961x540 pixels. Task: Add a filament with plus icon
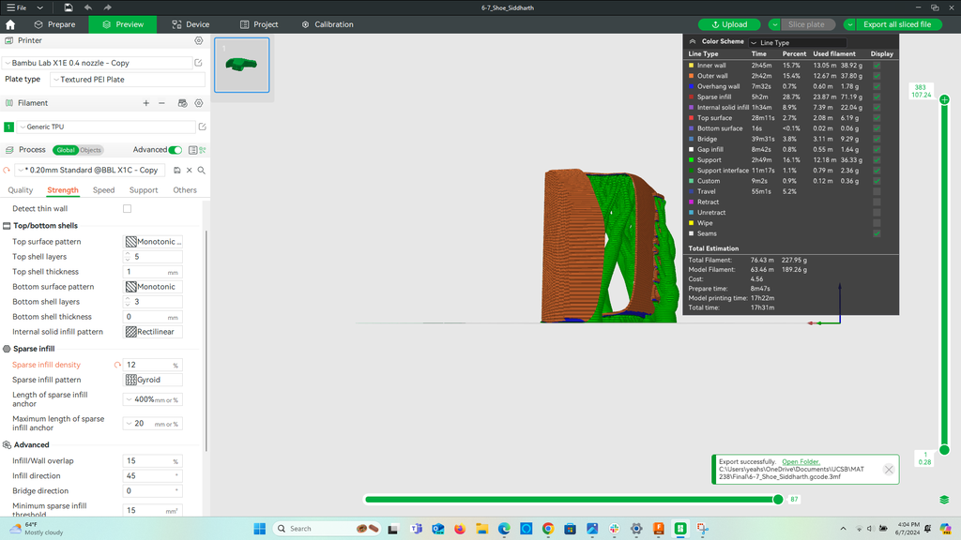pyautogui.click(x=145, y=103)
